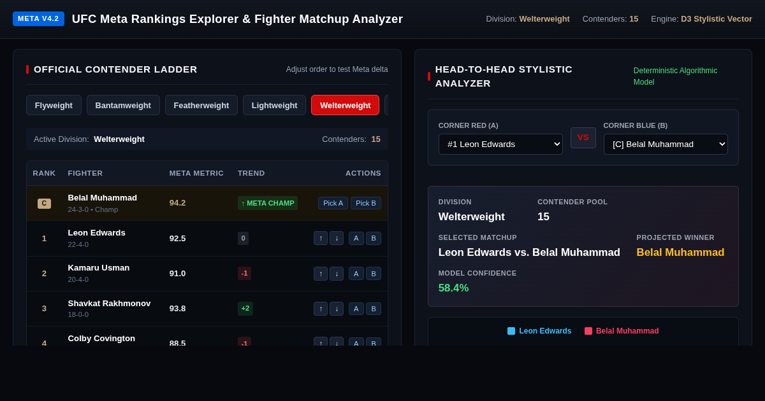The height and width of the screenshot is (401, 765).
Task: Move Leon Edwards up one rank
Action: click(x=321, y=238)
